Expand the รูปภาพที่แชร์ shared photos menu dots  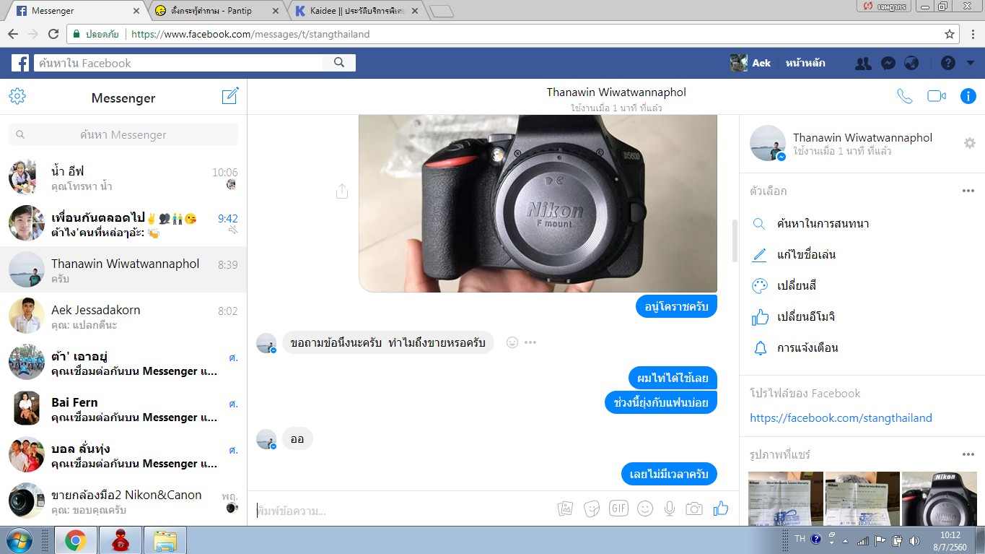pyautogui.click(x=968, y=454)
